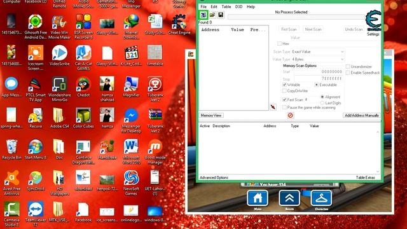Open Table Extras
Screen dimensions: 407x229
click(365, 177)
